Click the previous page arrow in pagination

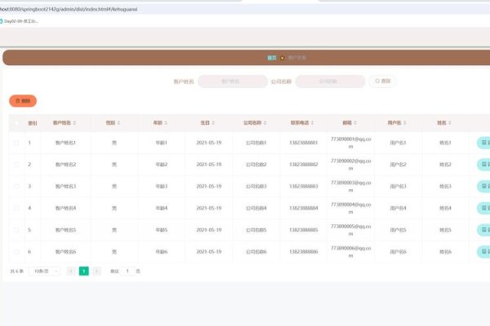point(71,271)
